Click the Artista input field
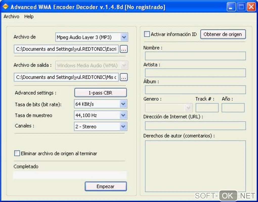 pyautogui.click(x=195, y=73)
